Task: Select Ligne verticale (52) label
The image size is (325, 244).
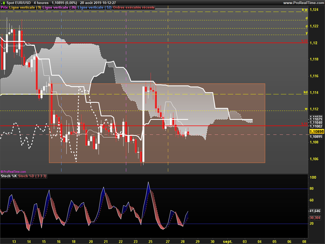Action: pos(95,8)
